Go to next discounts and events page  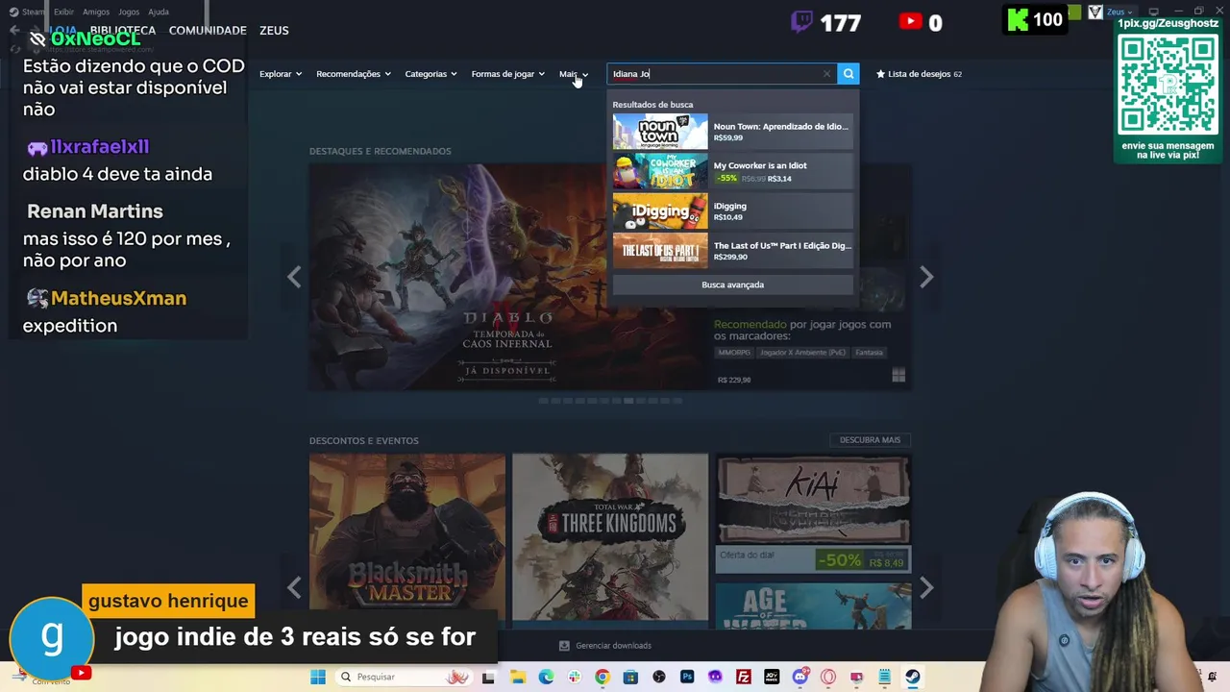(x=926, y=587)
